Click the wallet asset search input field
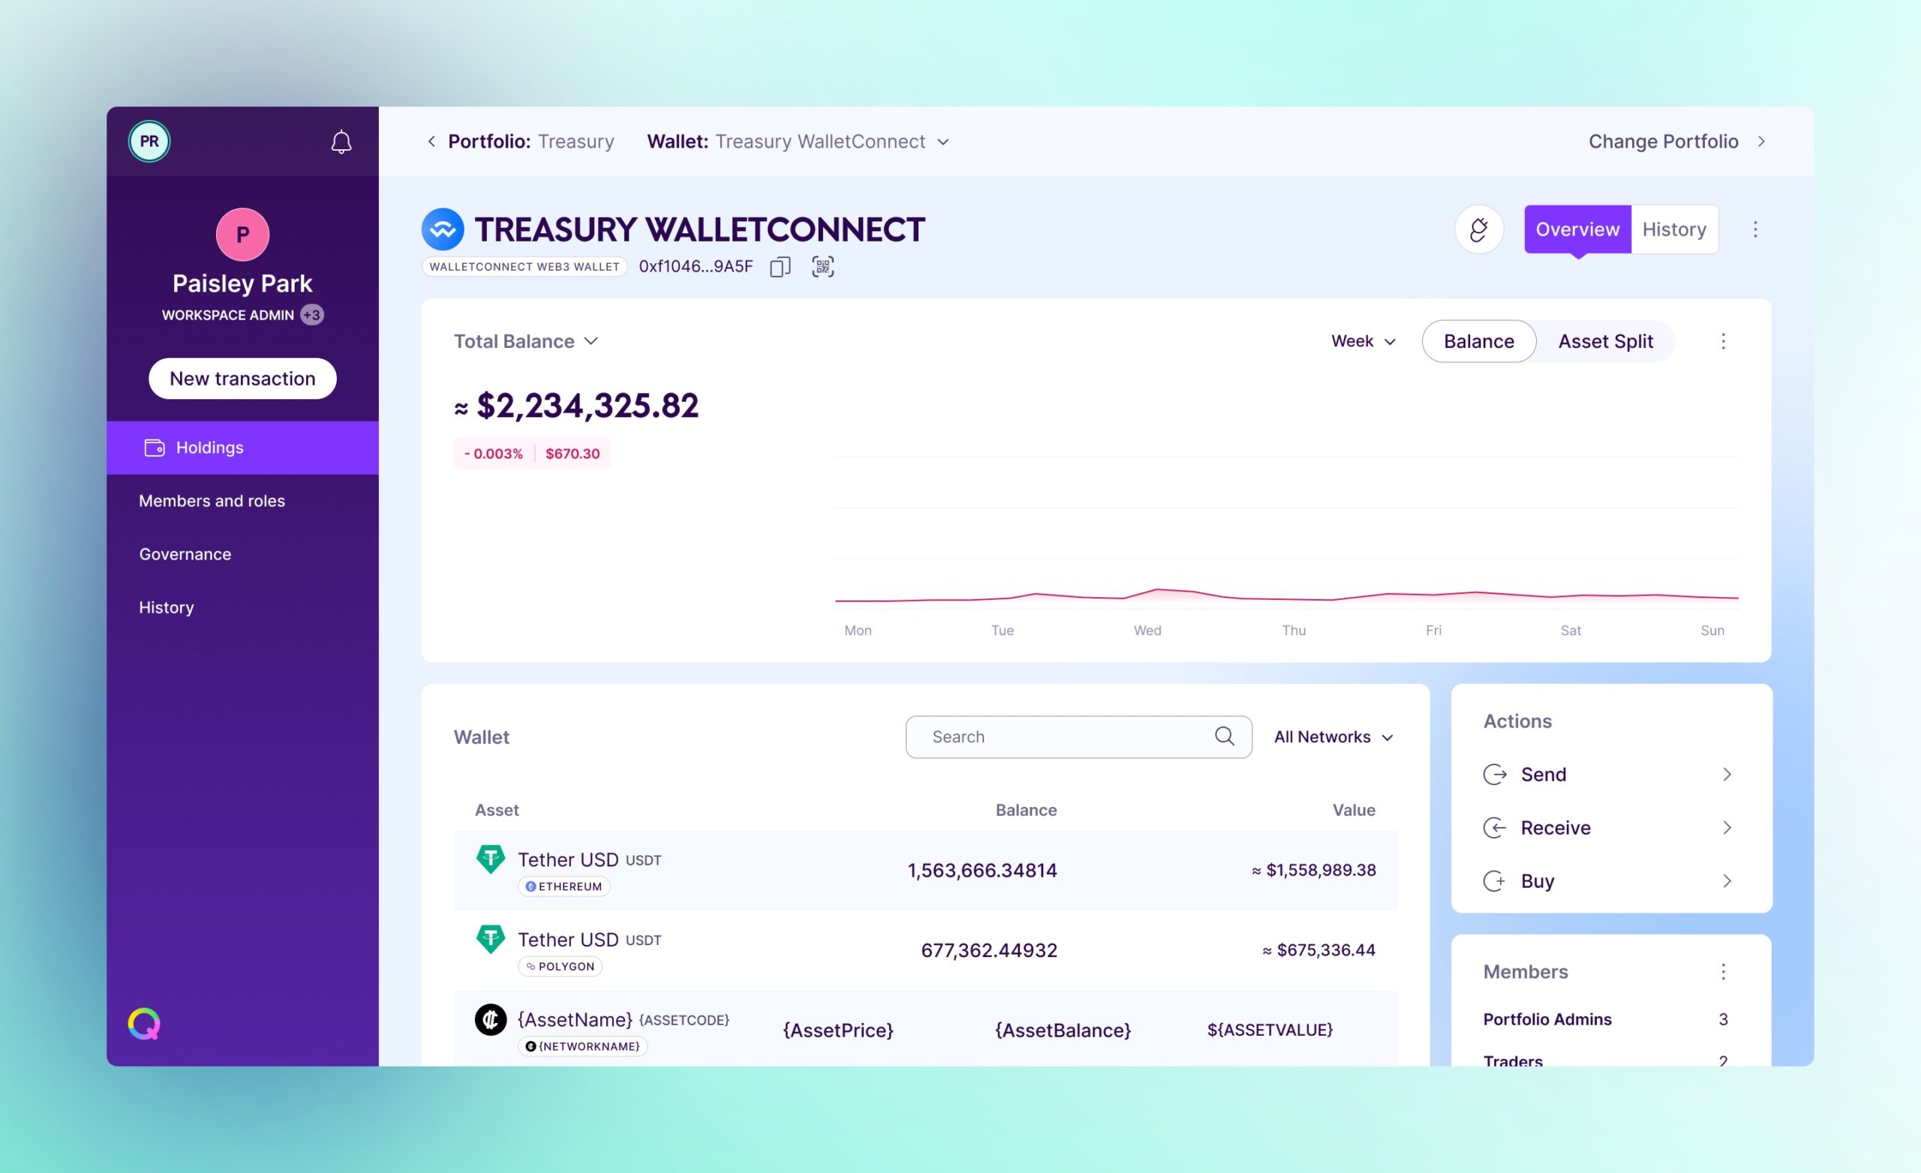Image resolution: width=1921 pixels, height=1173 pixels. click(x=1078, y=736)
